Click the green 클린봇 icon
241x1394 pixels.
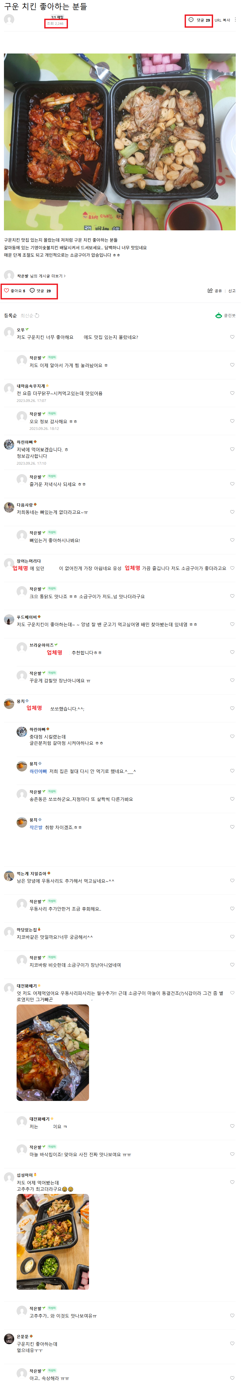pos(218,315)
